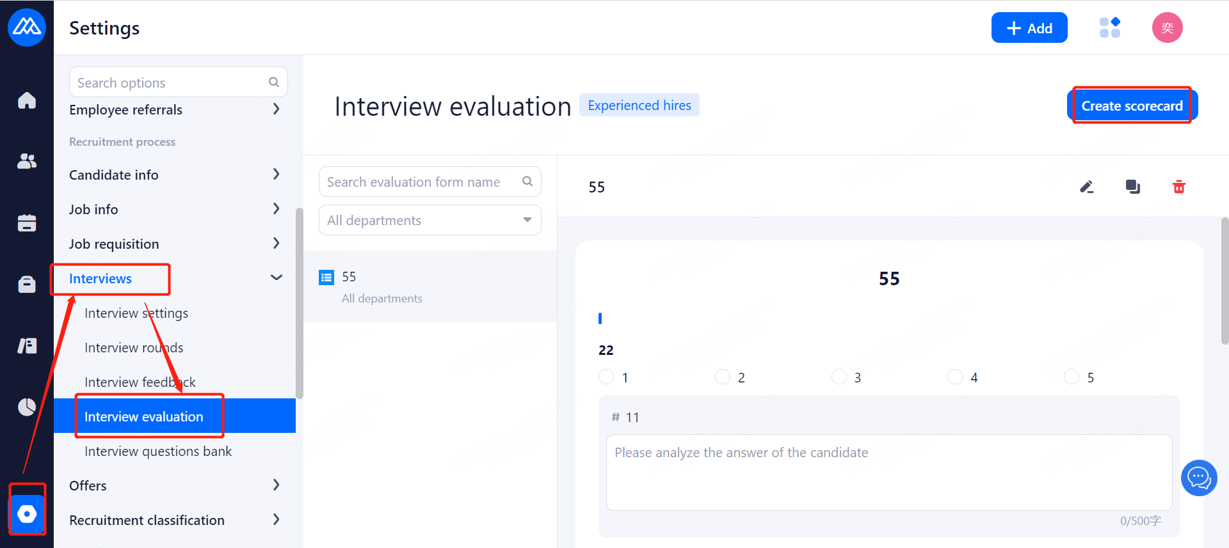This screenshot has width=1229, height=548.
Task: Delete scorecard using red trash icon
Action: [1178, 187]
